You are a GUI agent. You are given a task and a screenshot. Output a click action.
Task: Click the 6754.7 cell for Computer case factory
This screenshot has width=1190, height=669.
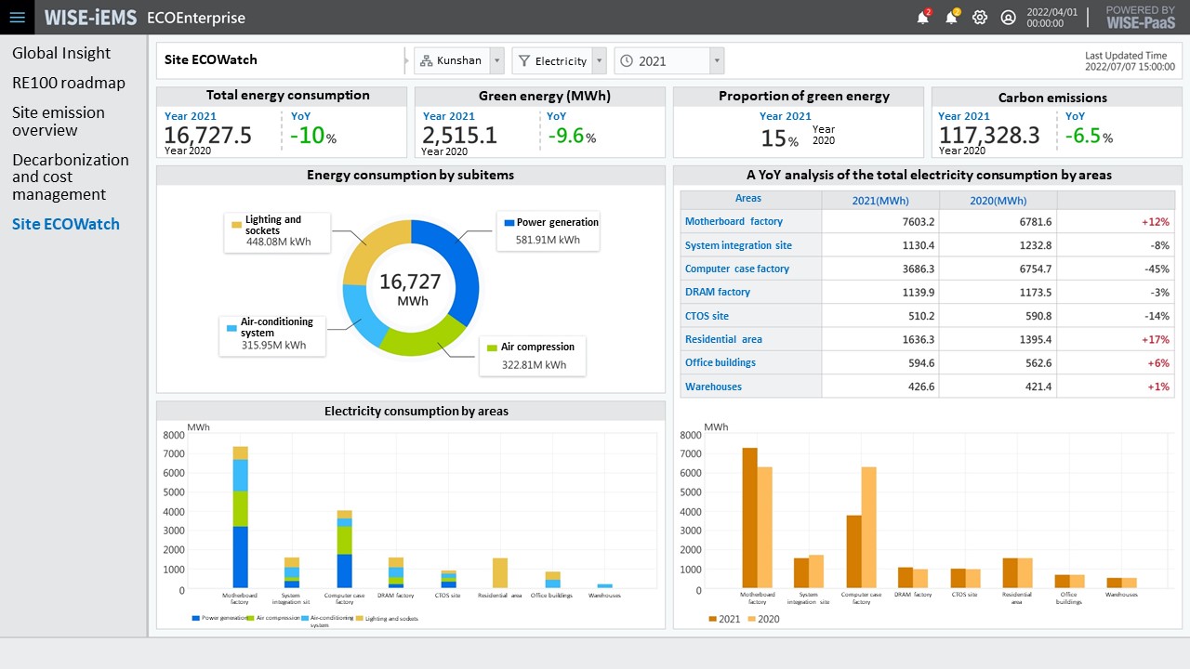1035,269
